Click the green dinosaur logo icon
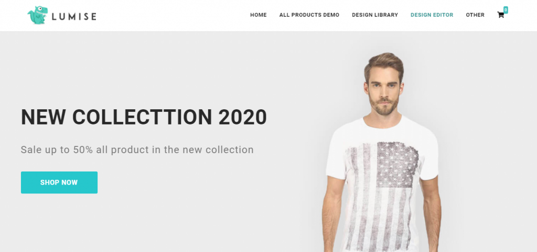 click(x=37, y=15)
